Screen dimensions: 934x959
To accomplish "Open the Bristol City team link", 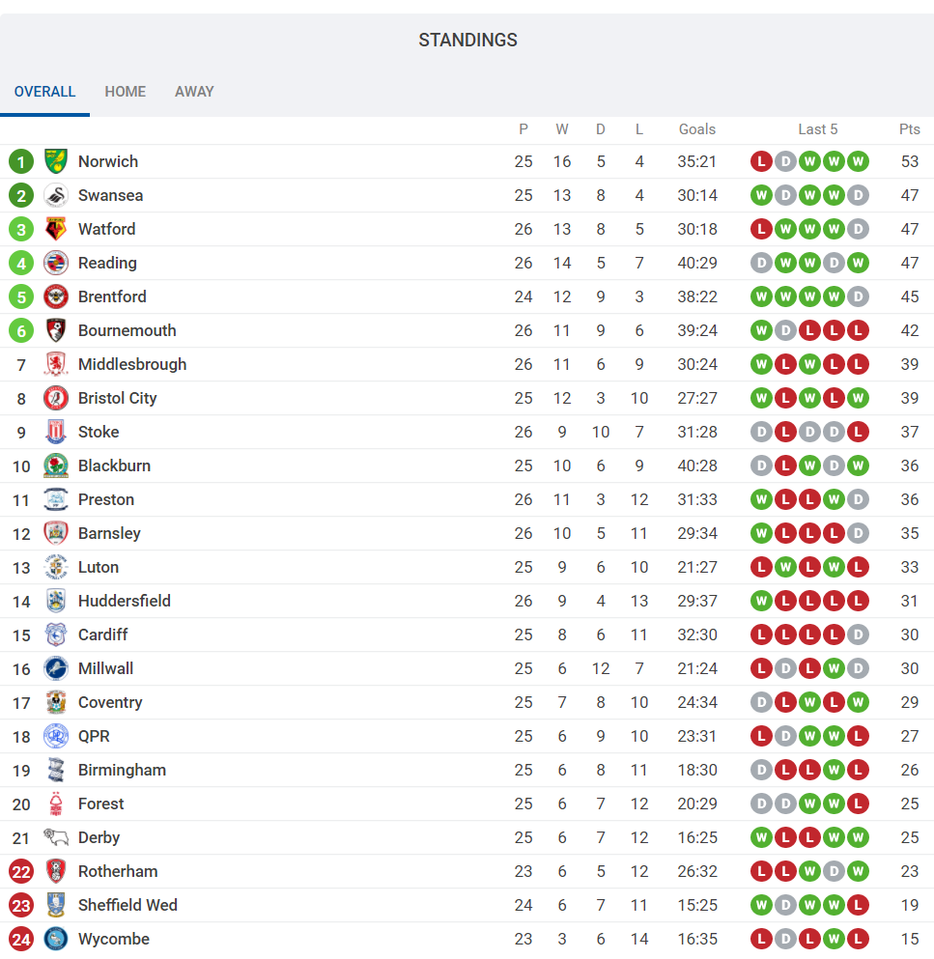I will [x=117, y=398].
